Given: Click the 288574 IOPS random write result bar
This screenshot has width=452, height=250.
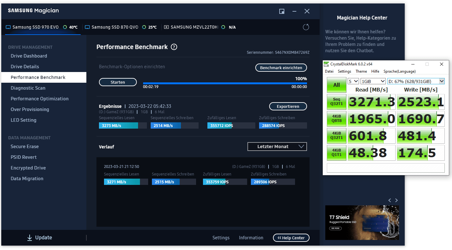Looking at the screenshot, I should click(283, 125).
